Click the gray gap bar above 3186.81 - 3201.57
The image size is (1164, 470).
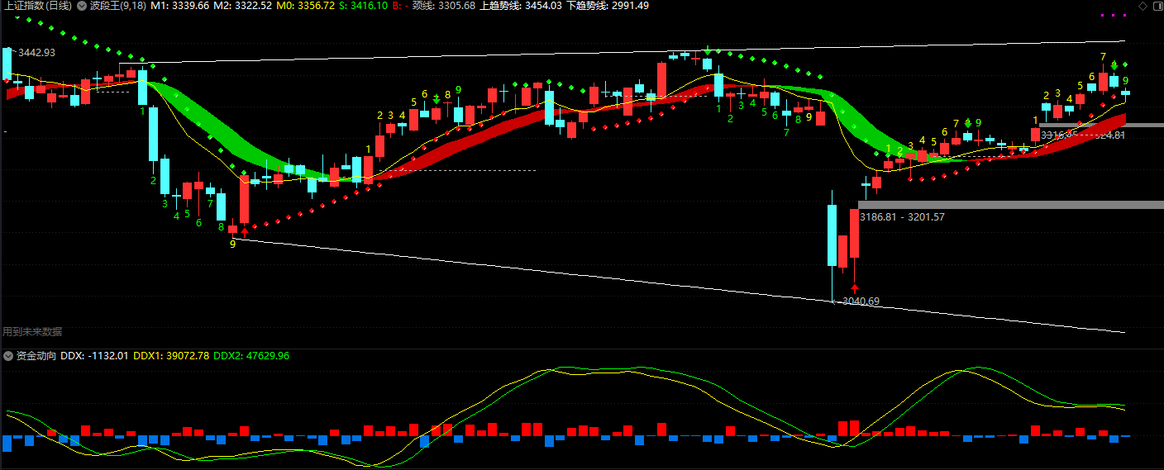[1010, 204]
